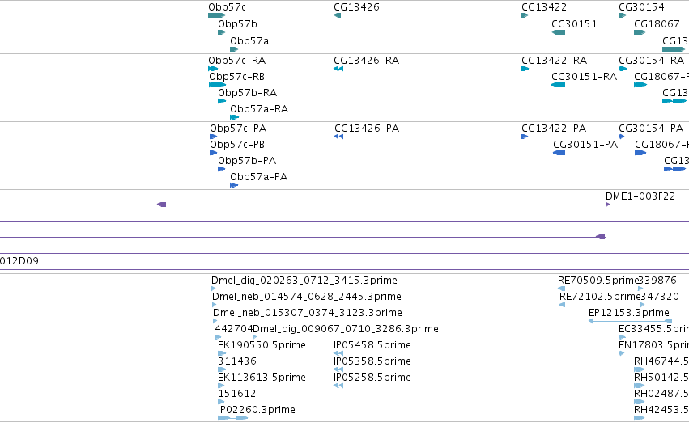Select transcript CG30151-RA label
The image size is (689, 422).
tap(585, 77)
